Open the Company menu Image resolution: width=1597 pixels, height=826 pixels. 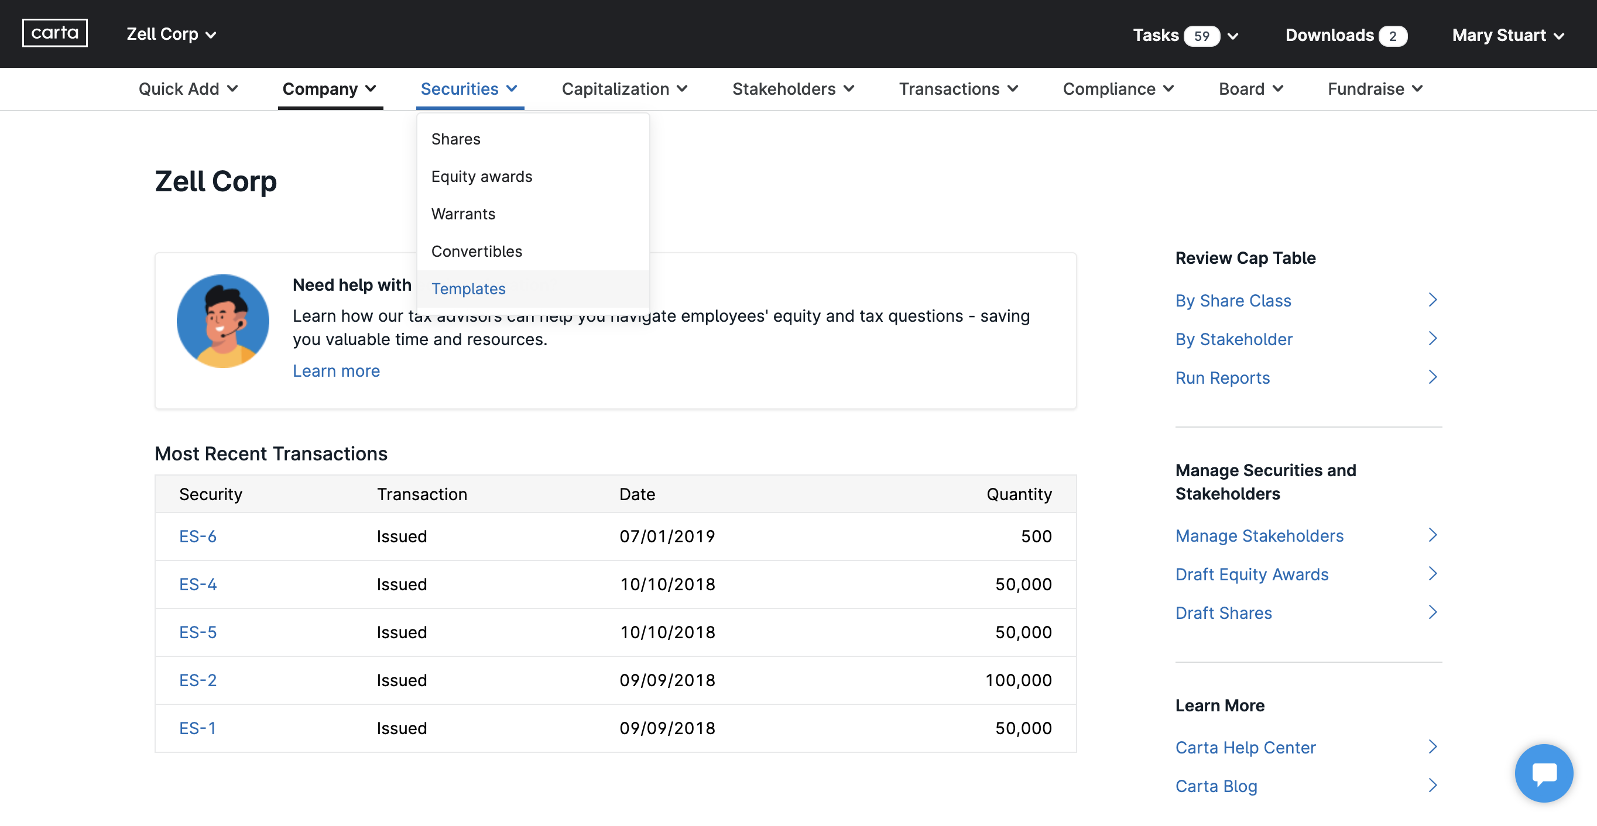330,88
